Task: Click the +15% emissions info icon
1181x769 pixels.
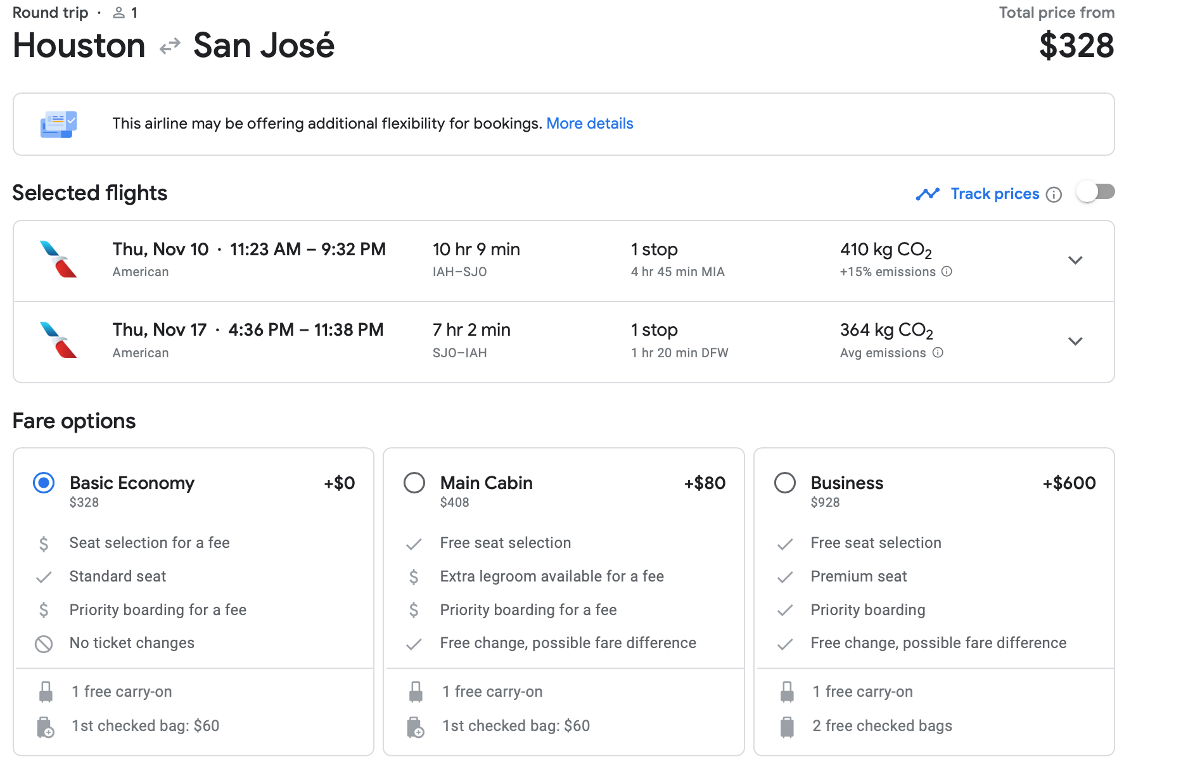Action: [947, 272]
